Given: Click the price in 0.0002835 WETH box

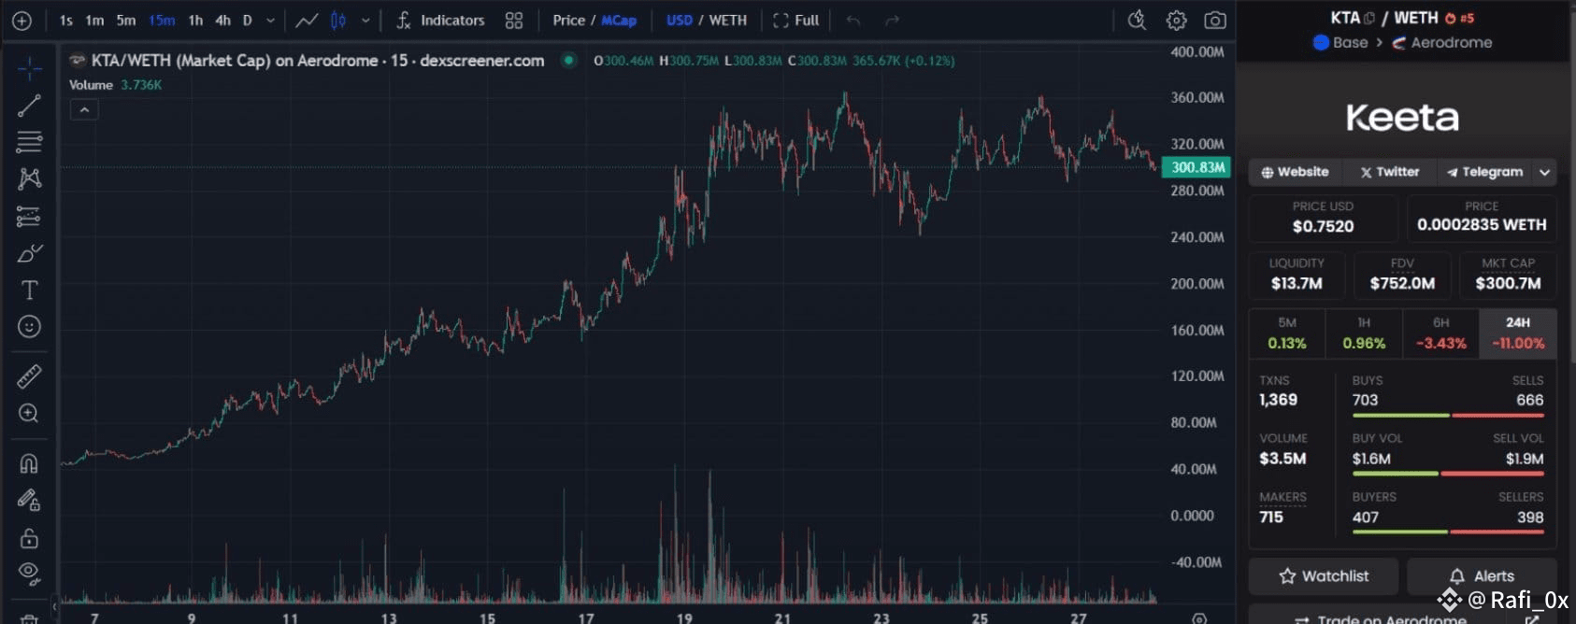Looking at the screenshot, I should (1482, 218).
